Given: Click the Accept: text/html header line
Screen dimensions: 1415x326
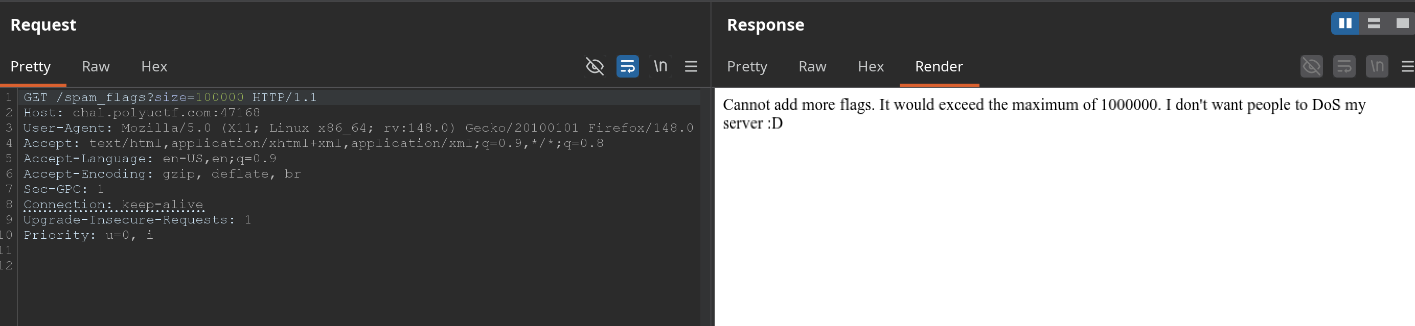Looking at the screenshot, I should 314,143.
